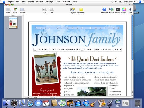Click the Page 1 of 1 indicator
The height and width of the screenshot is (108, 144).
[x=38, y=97]
